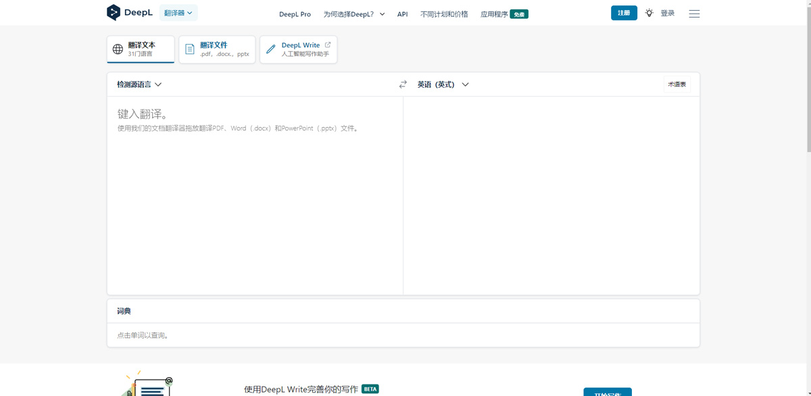This screenshot has width=811, height=396.
Task: Open the 英语（英式）target language dropdown
Action: point(443,84)
